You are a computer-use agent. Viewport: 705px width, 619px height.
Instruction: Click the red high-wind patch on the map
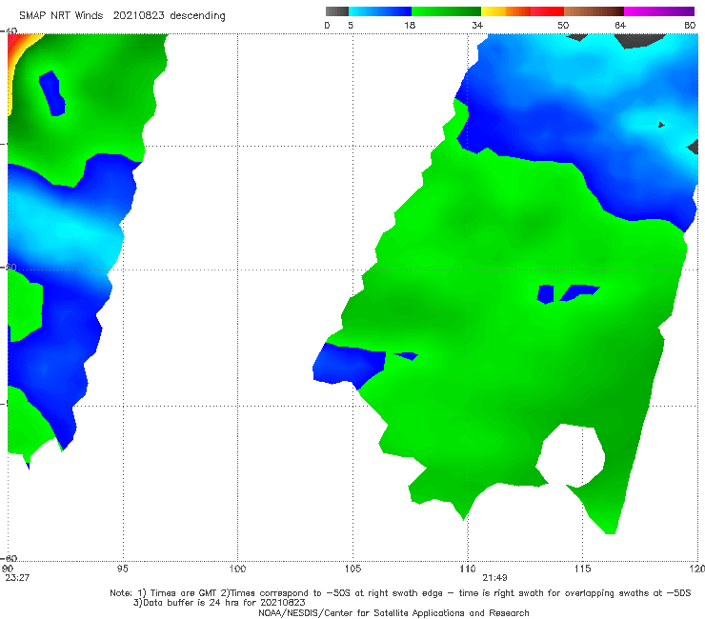[12, 42]
